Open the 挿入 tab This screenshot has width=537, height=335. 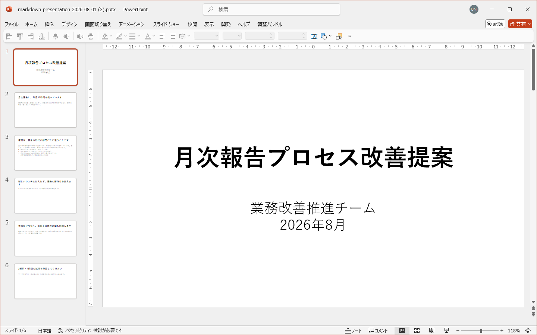[50, 24]
